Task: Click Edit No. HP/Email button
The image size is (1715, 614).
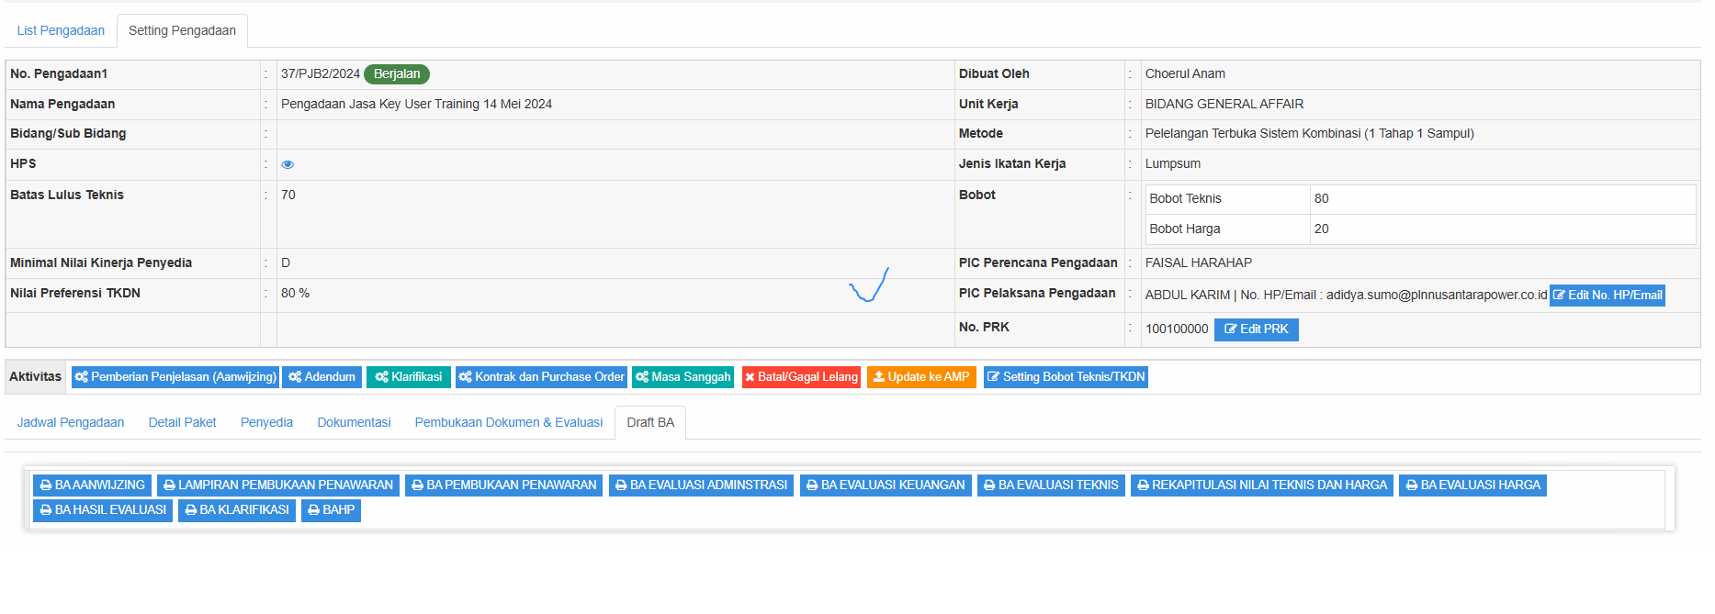Action: click(x=1607, y=296)
